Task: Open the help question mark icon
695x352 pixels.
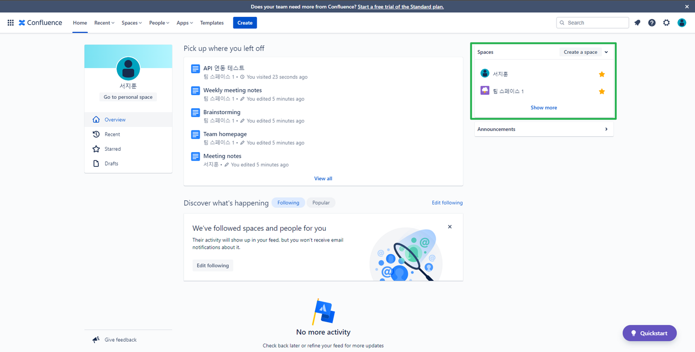Action: point(652,23)
